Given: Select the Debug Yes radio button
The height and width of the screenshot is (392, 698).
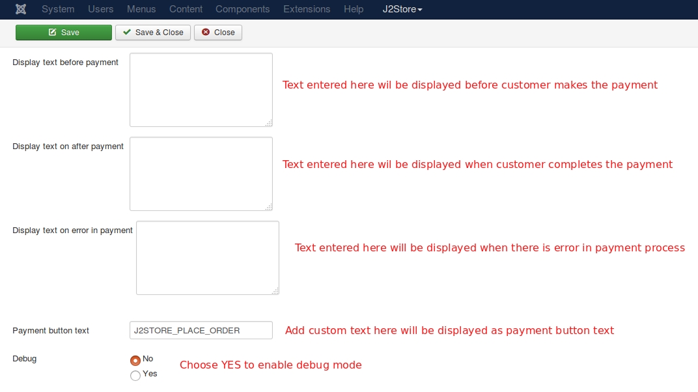Looking at the screenshot, I should tap(135, 375).
